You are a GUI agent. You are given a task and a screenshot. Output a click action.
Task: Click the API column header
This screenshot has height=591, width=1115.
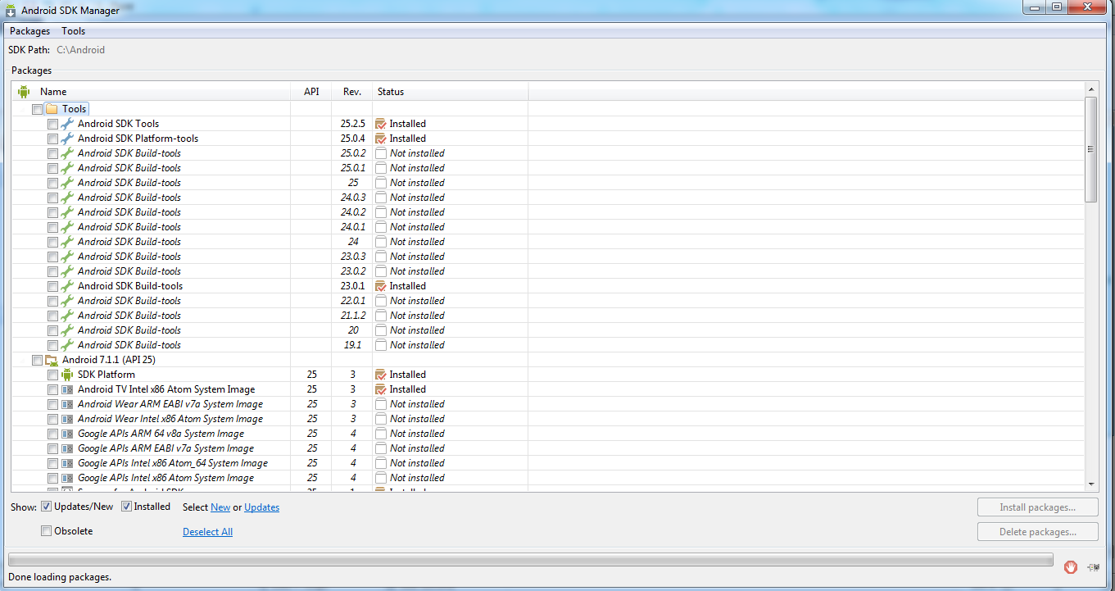[x=311, y=92]
